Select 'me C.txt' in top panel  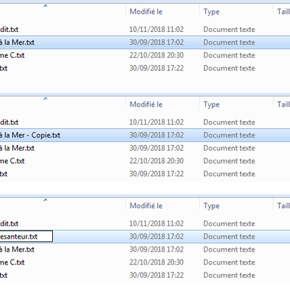coord(145,55)
